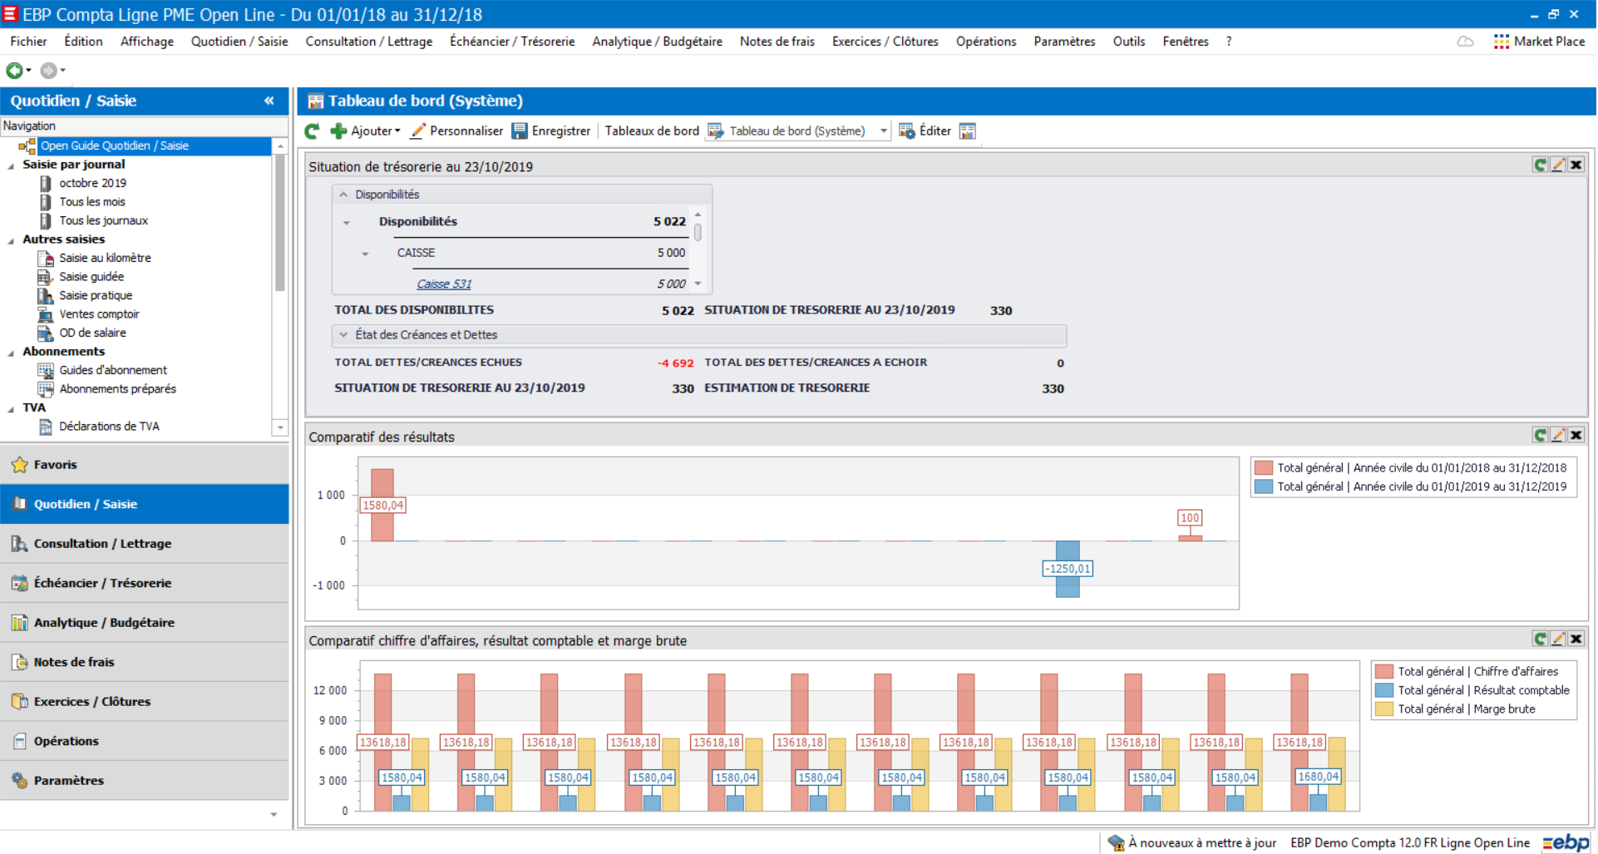
Task: Click the Ajouter plus button
Action: tap(363, 131)
